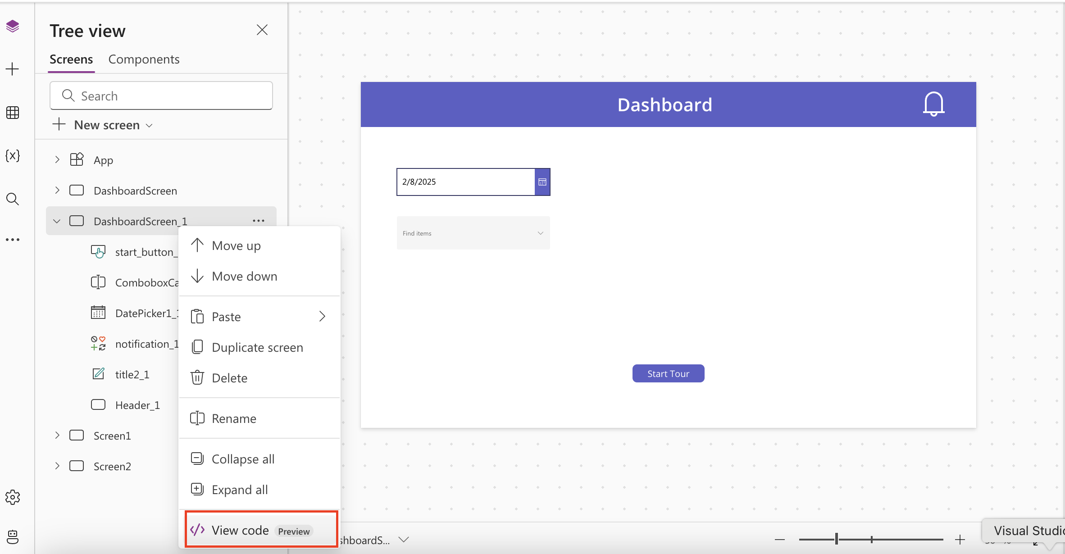
Task: Open Settings gear in left sidebar
Action: (13, 497)
